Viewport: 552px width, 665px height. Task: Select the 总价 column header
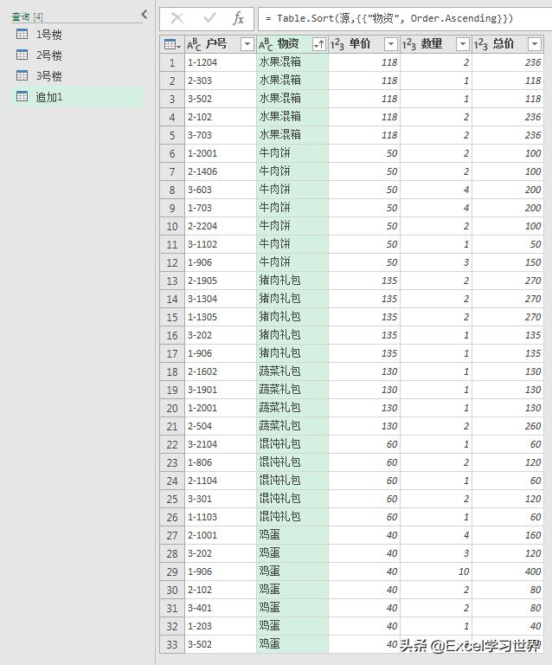coord(508,43)
